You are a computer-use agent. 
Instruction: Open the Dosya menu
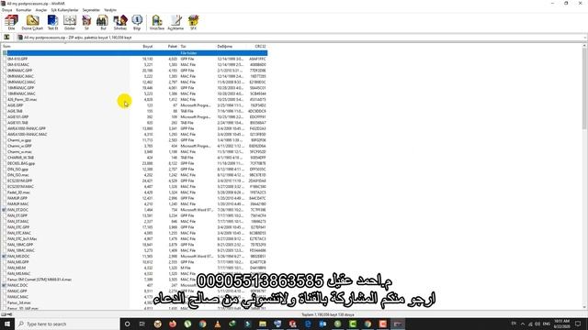(x=7, y=10)
